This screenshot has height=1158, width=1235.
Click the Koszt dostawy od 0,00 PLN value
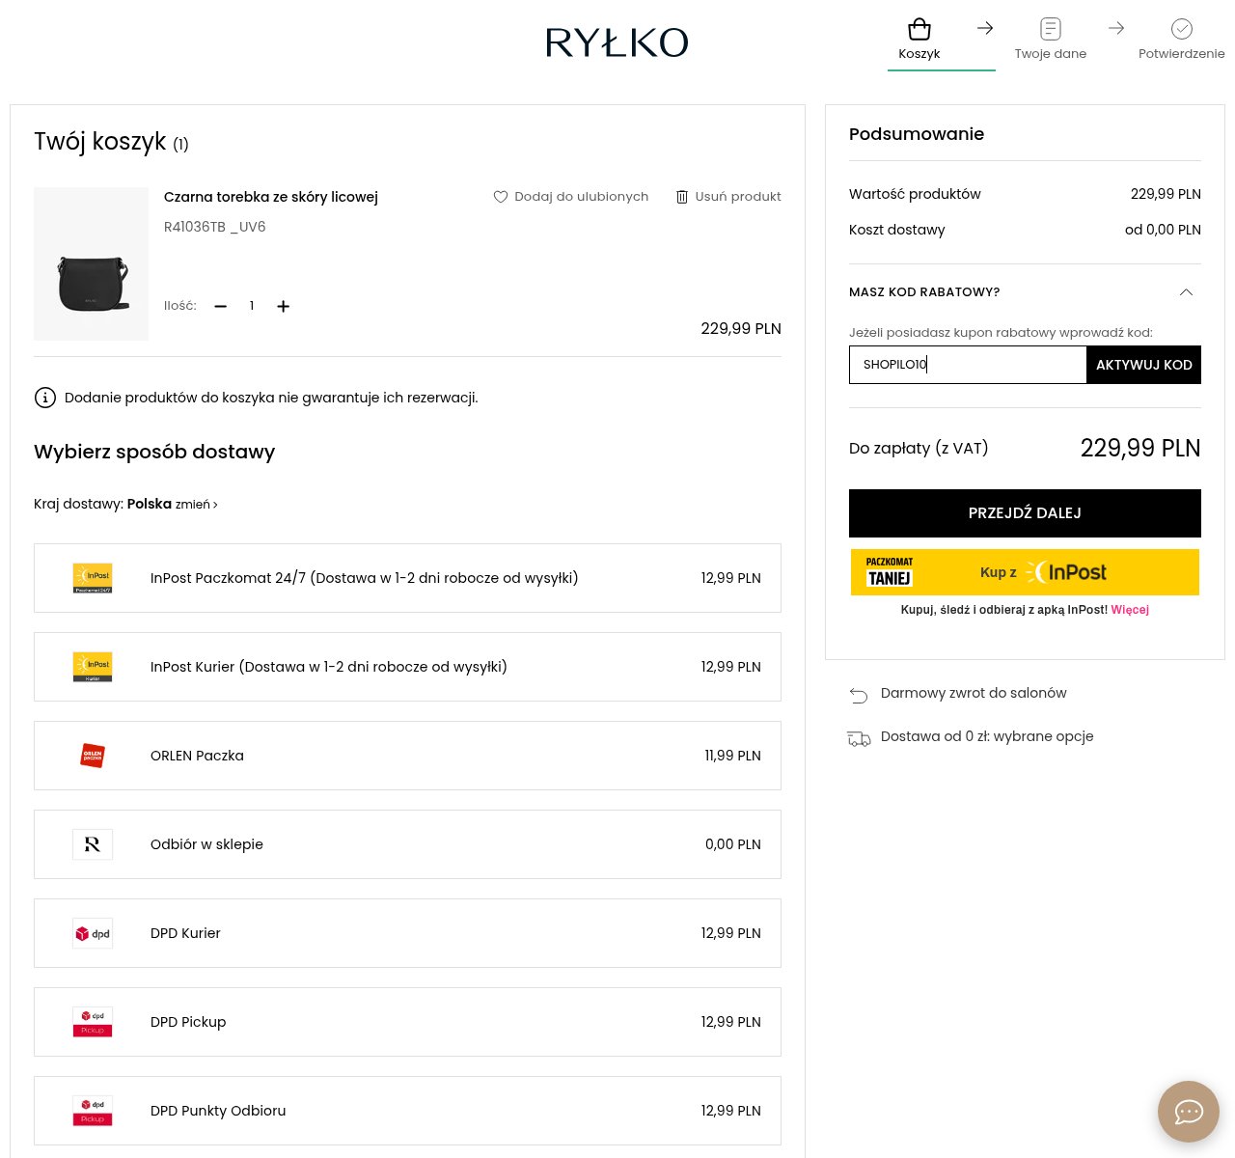coord(1163,230)
